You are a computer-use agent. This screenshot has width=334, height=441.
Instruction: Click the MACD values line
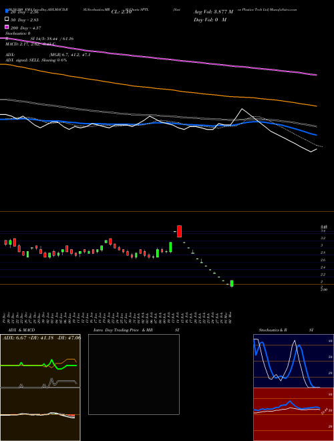coord(30,44)
